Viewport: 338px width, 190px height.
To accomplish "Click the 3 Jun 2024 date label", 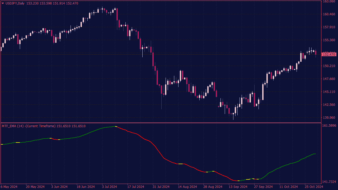I will (59, 187).
